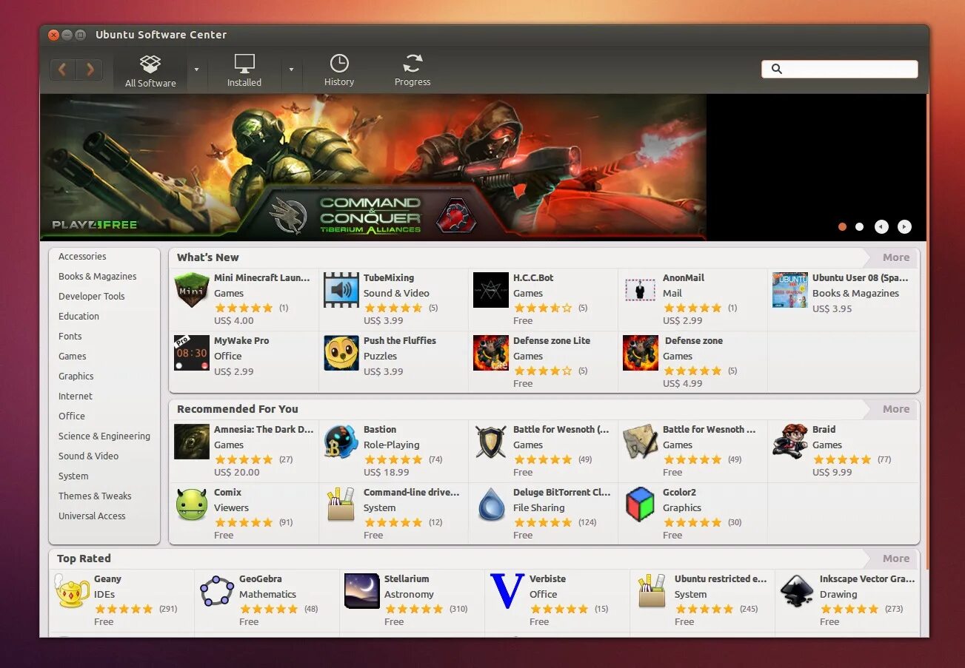Open the Accessories category

tap(82, 257)
